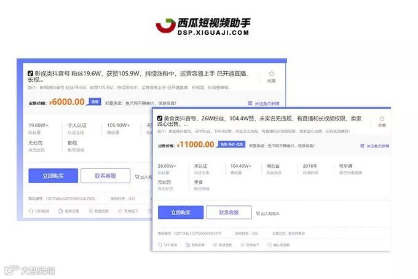The image size is (418, 279).
Task: Open the 美食类抖音号 26W粉丝 listing title
Action: tap(259, 121)
